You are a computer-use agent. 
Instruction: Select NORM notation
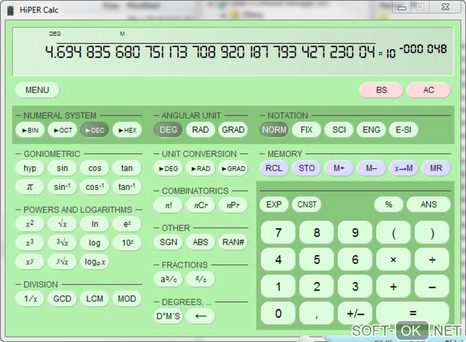274,130
